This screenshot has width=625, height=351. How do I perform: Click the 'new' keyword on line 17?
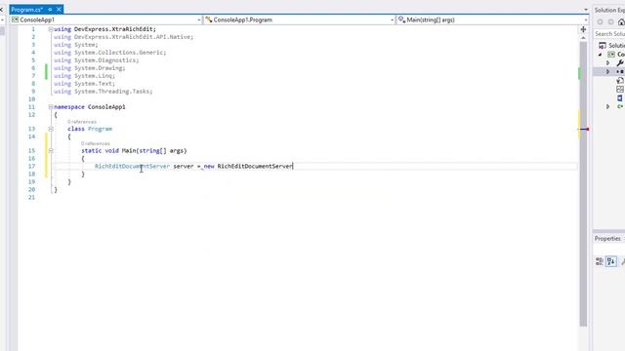tap(209, 167)
